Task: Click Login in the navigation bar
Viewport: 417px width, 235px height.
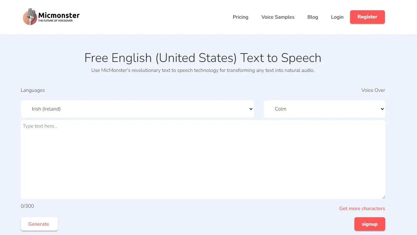Action: click(x=337, y=17)
